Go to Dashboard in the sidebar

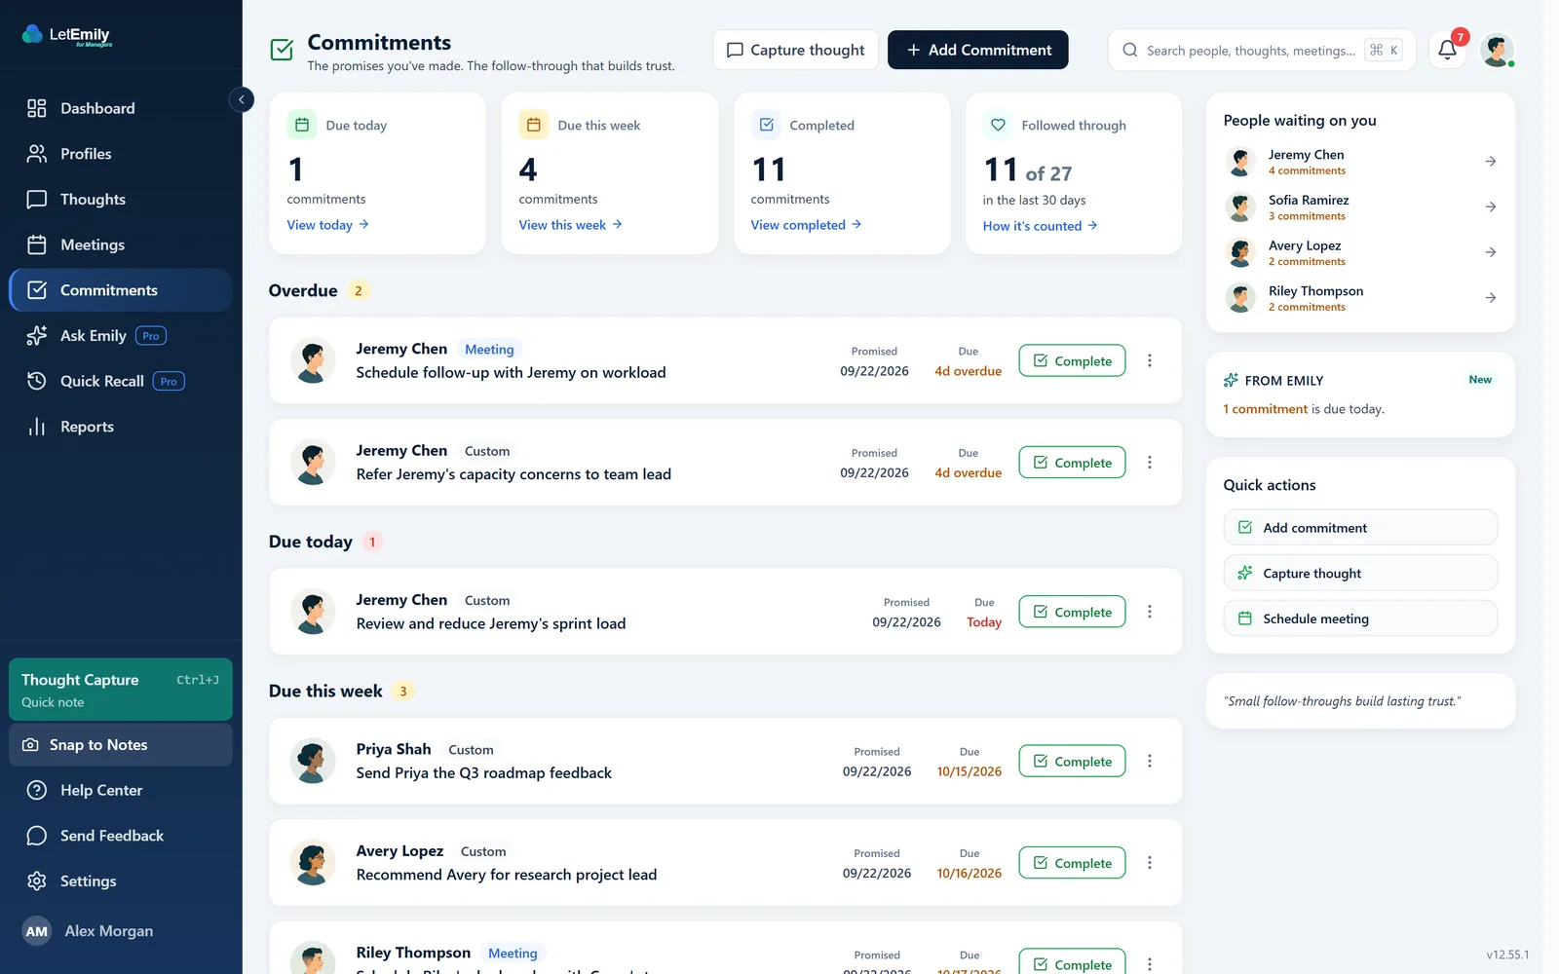(121, 108)
